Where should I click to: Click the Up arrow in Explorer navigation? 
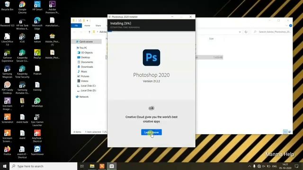(89, 32)
